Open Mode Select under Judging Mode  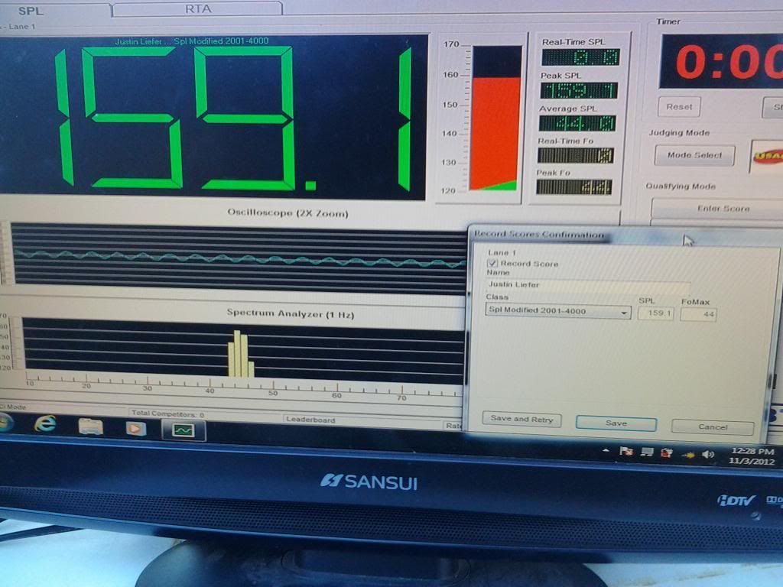(694, 155)
